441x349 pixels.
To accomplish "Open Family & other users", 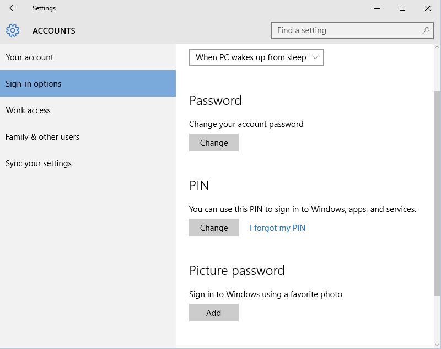I will click(42, 137).
